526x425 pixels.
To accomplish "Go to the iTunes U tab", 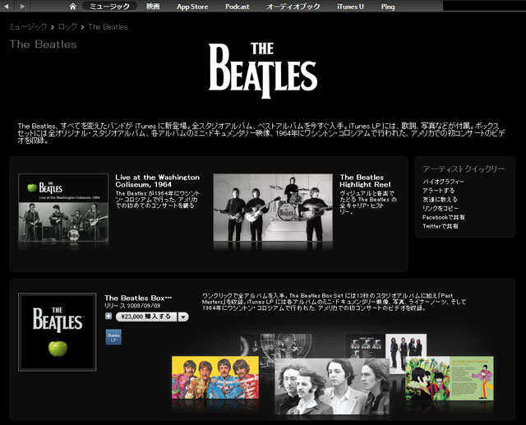I will point(350,7).
